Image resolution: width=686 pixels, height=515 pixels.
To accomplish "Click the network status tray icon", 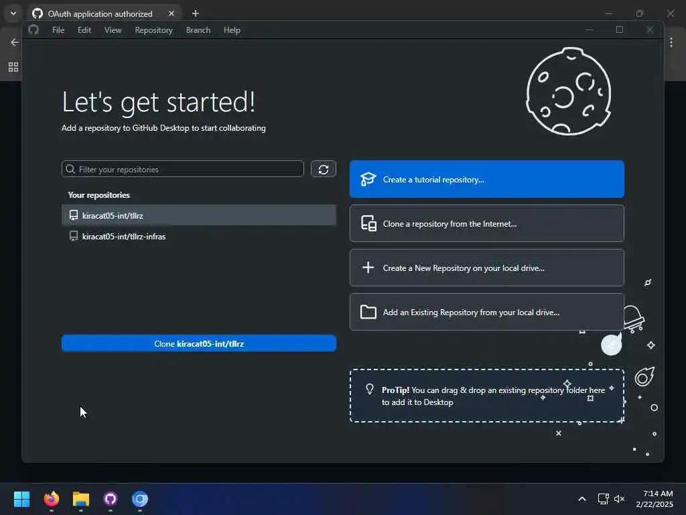I will coord(604,499).
